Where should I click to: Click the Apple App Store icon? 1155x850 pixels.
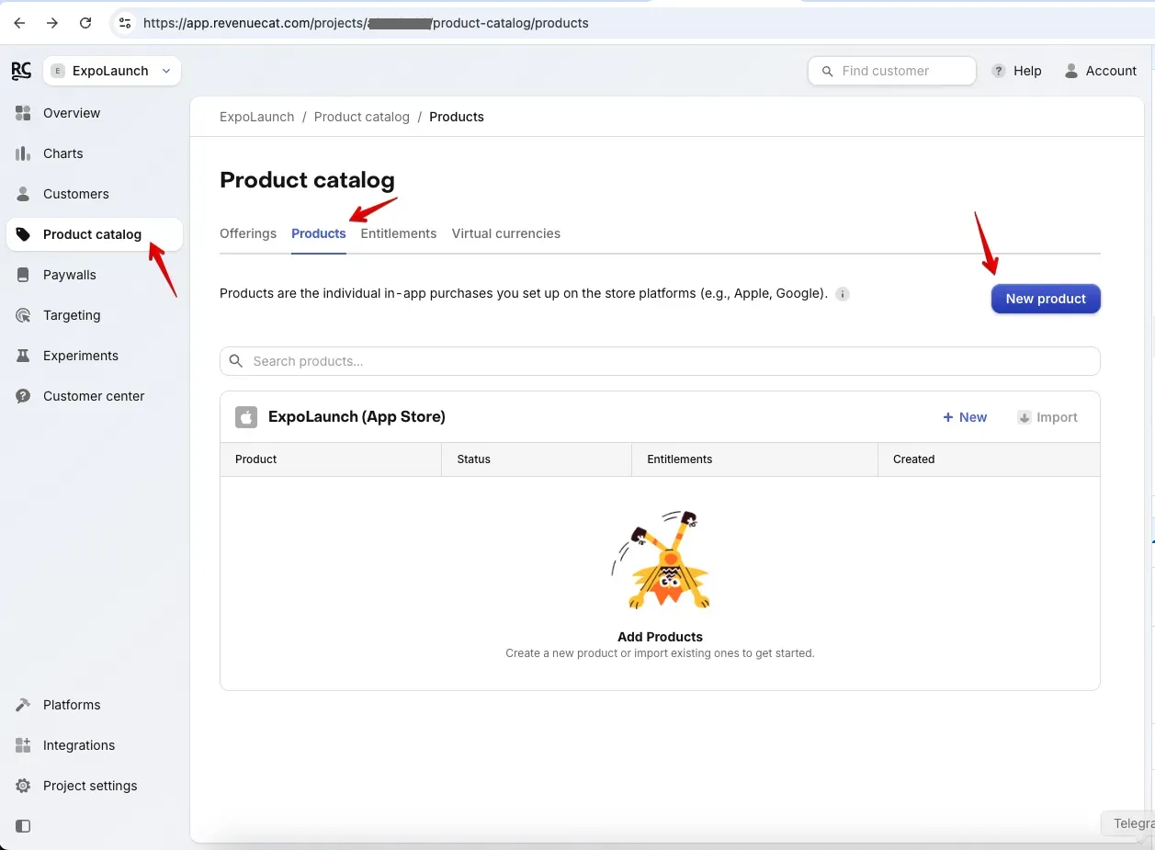pyautogui.click(x=246, y=417)
